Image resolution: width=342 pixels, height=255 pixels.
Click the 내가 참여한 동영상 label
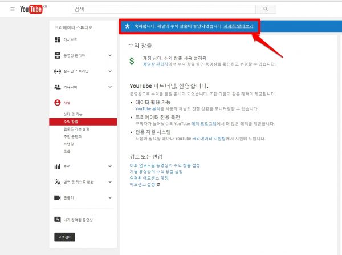[x=78, y=220]
